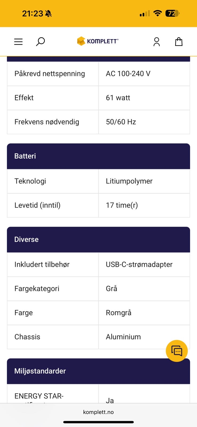
Task: Collapse the Batteri section header
Action: [x=98, y=156]
